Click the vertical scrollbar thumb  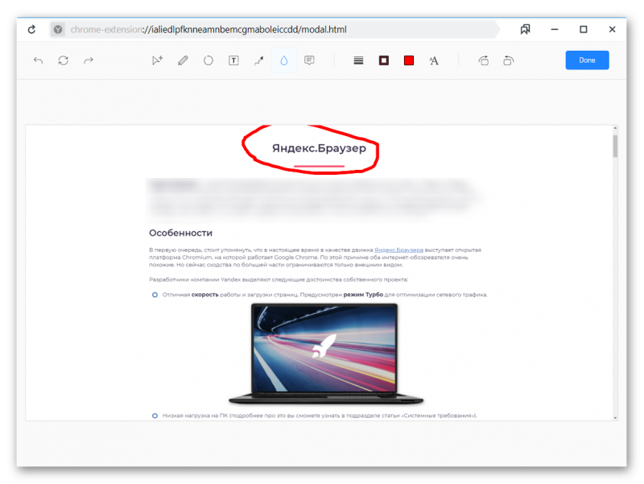615,146
